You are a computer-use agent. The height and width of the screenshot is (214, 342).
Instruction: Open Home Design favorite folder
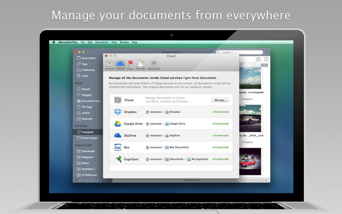(x=87, y=138)
